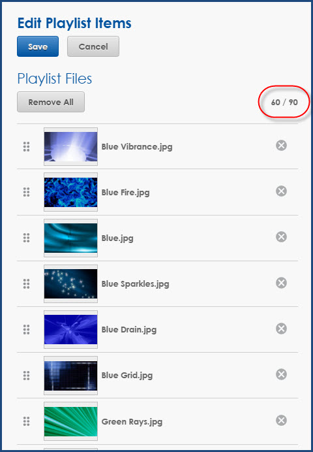Select the Blue Vibrance thumbnail image
The height and width of the screenshot is (452, 313).
pos(71,147)
